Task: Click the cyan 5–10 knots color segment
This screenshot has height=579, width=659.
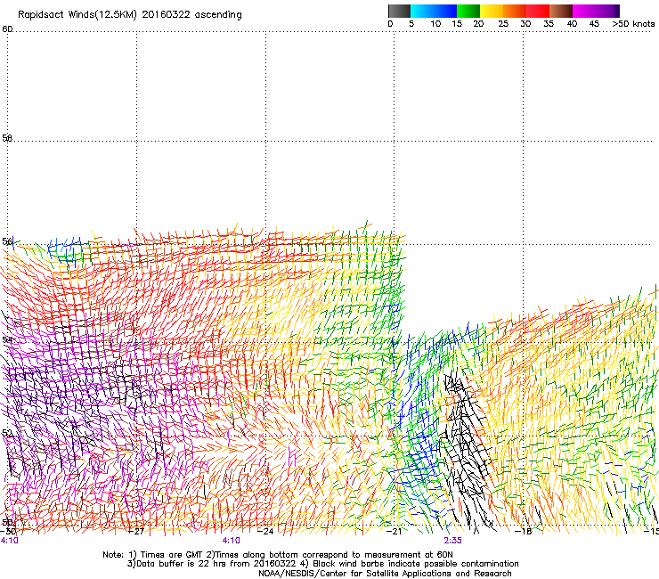Action: point(422,11)
